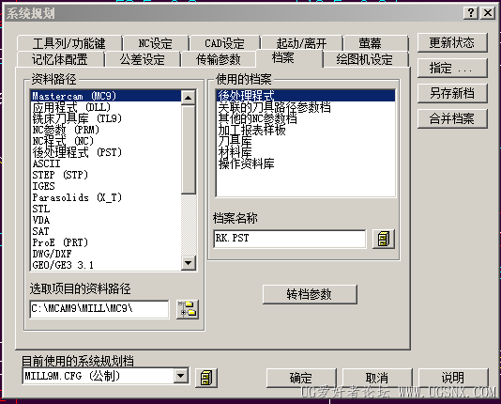This screenshot has width=501, height=404.
Task: Select NC程式 (NC) list item
Action: [x=106, y=141]
